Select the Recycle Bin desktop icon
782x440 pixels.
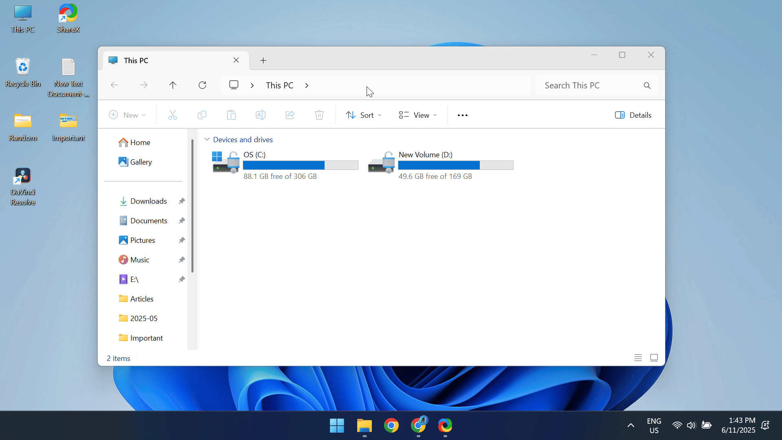(x=23, y=73)
